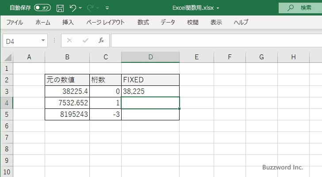Open Customize Quick Access Toolbar dropdown

(x=107, y=8)
